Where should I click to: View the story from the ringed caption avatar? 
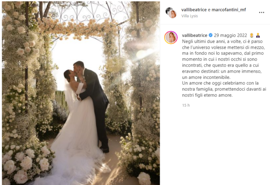click(171, 37)
